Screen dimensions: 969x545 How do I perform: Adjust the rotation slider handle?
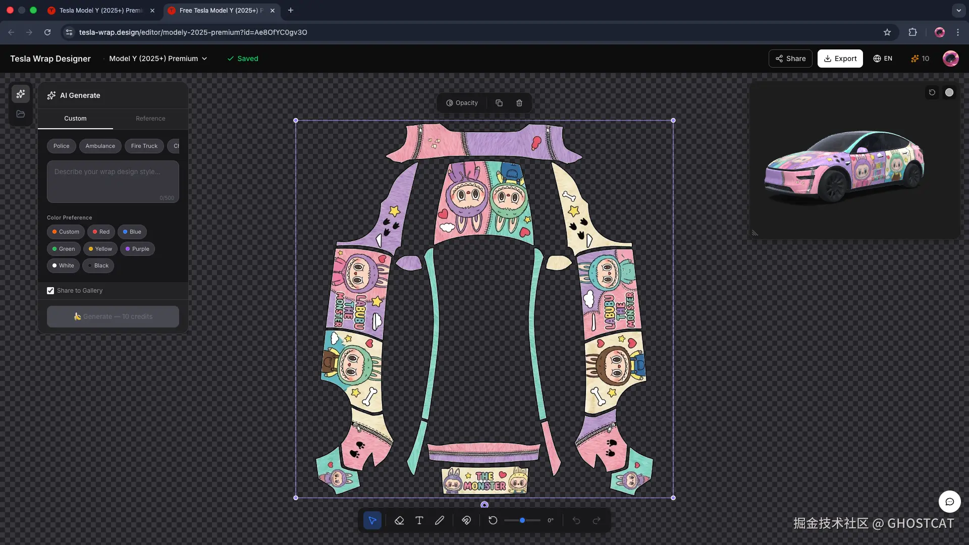click(x=522, y=520)
